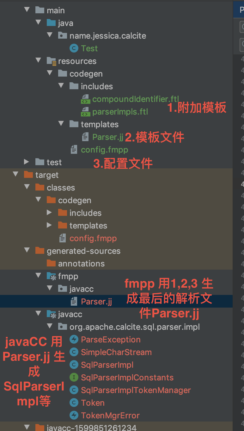Collapse the generated-sources folder

[x=27, y=251]
